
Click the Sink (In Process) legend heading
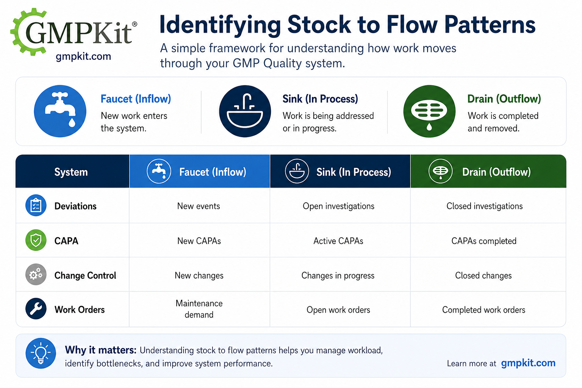320,99
